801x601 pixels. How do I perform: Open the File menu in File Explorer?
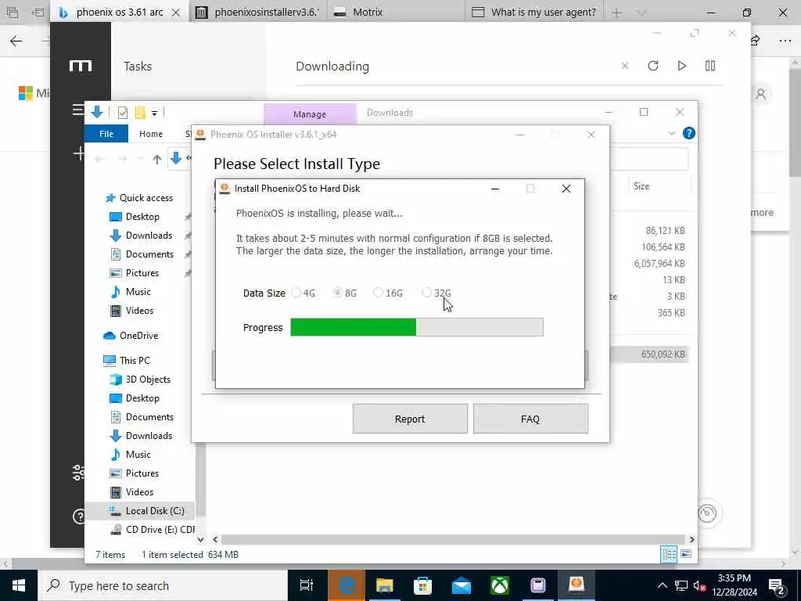(x=106, y=134)
